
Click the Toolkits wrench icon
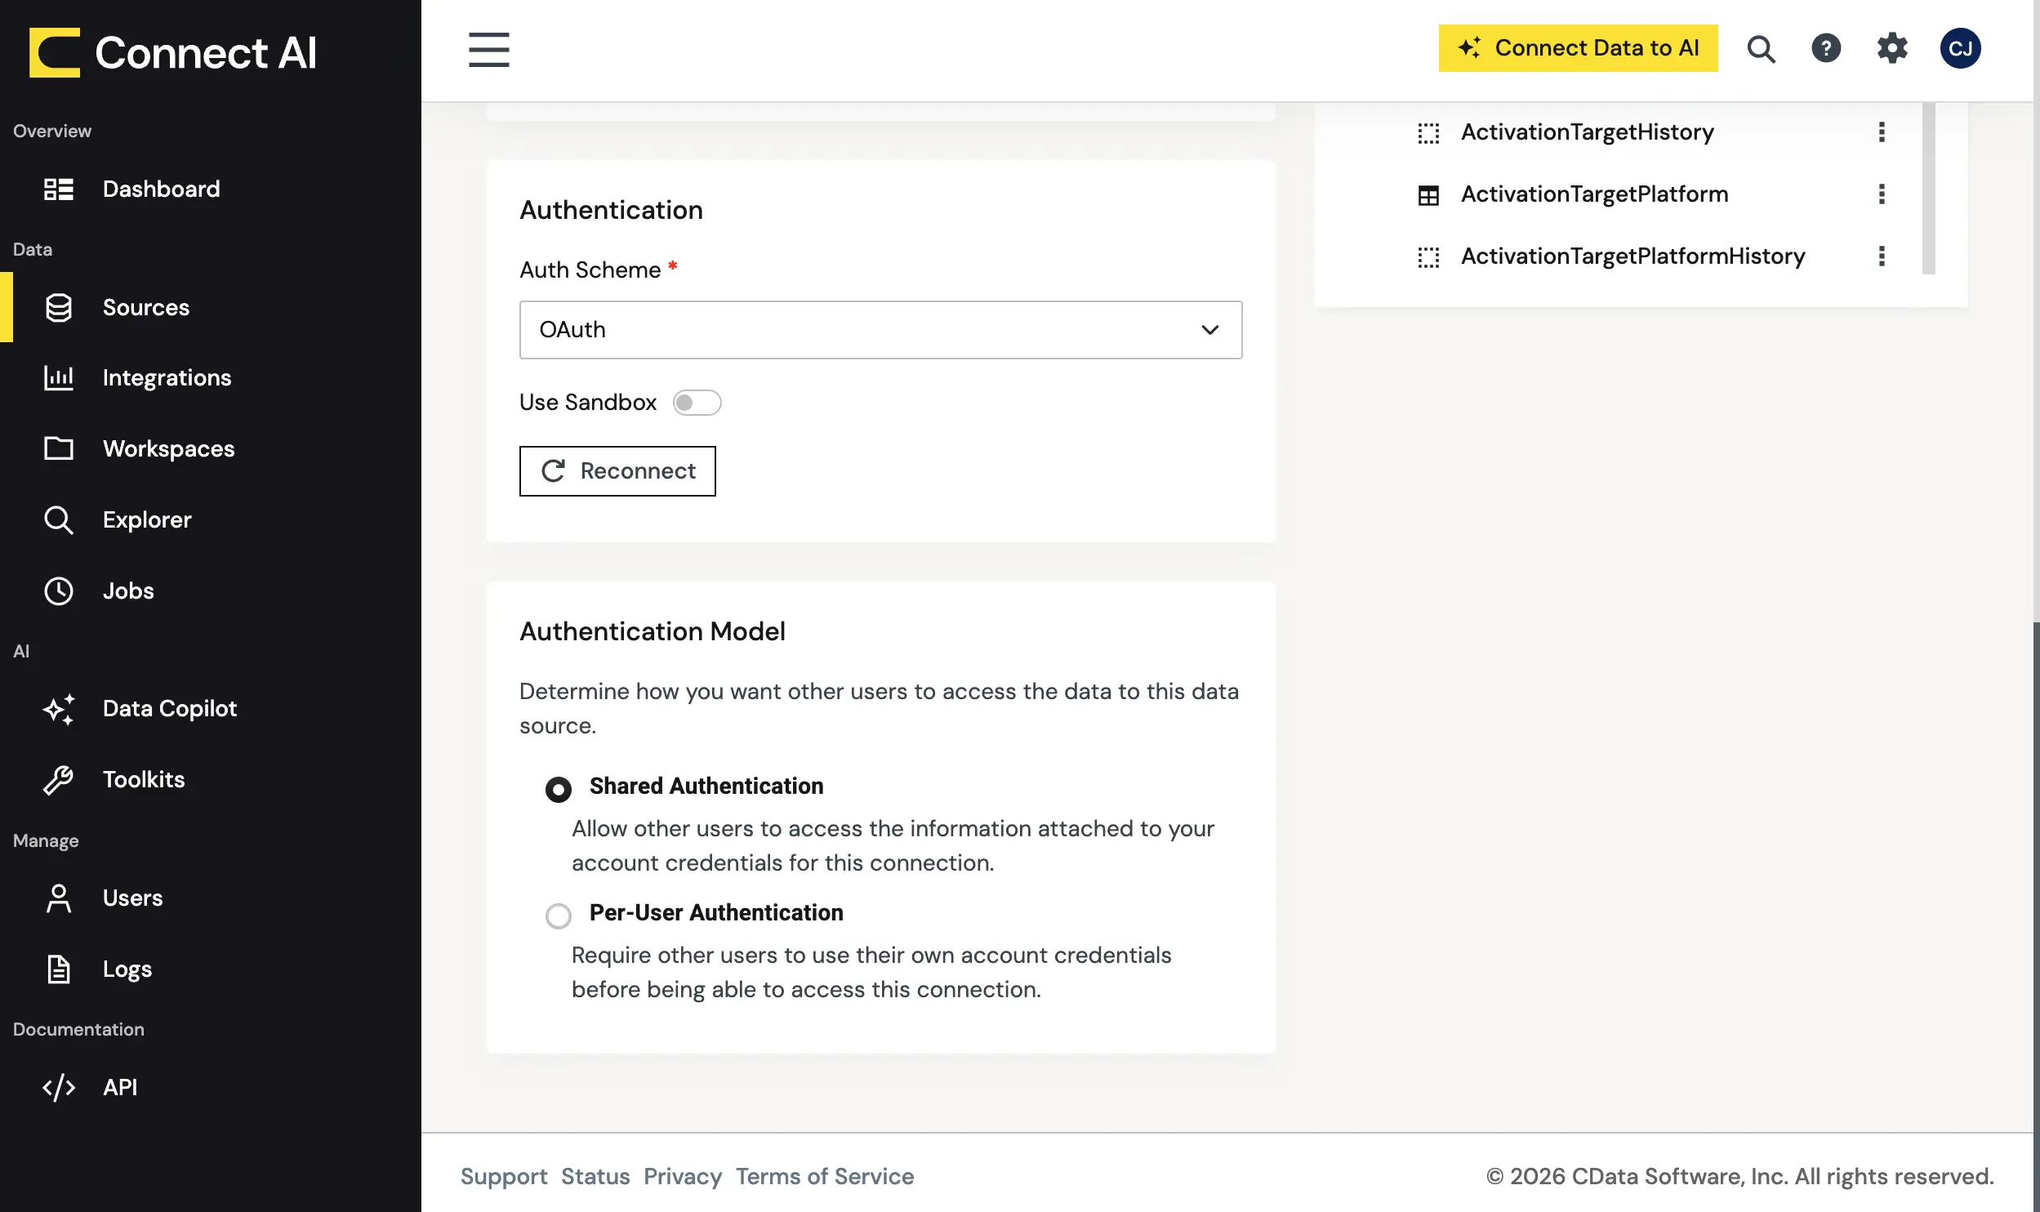59,779
